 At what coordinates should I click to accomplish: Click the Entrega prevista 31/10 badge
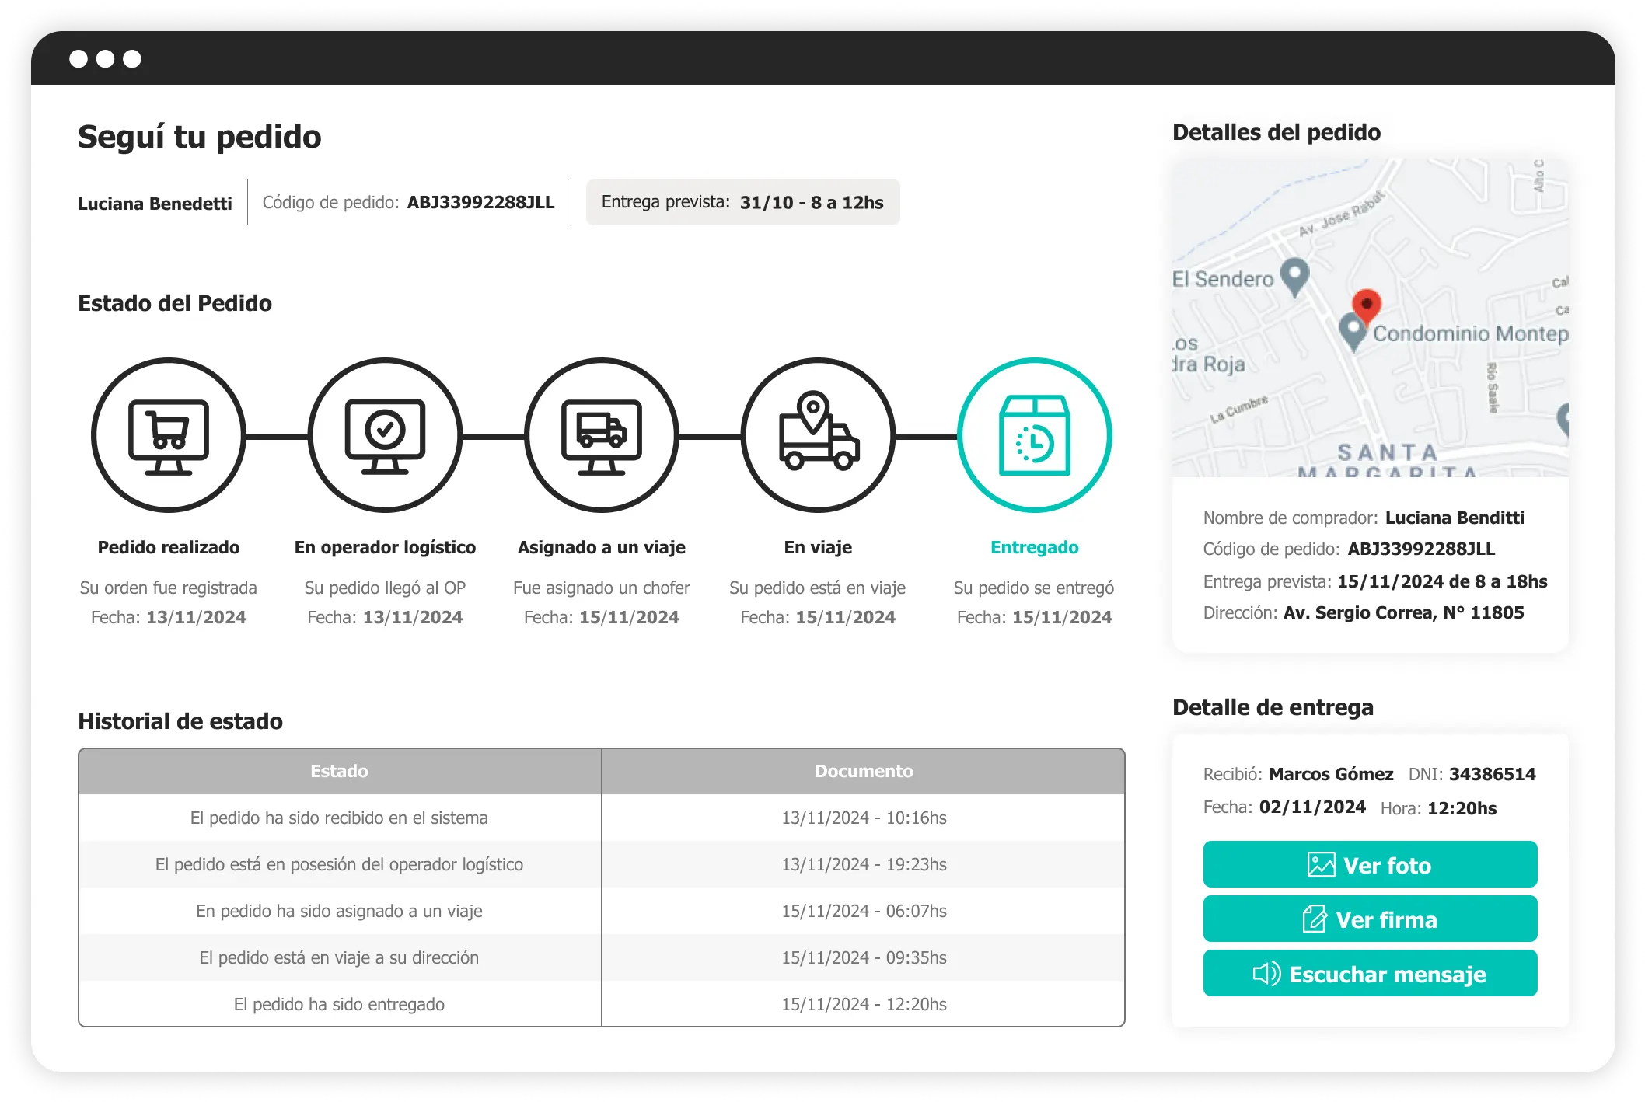tap(742, 202)
